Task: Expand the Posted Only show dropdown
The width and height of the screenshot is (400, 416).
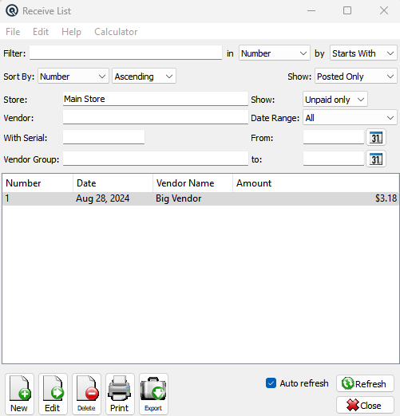Action: [356, 77]
